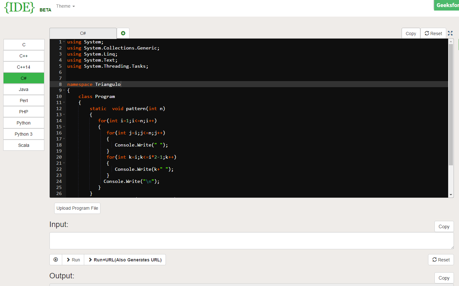Add a new code tab using the plus icon

point(123,33)
